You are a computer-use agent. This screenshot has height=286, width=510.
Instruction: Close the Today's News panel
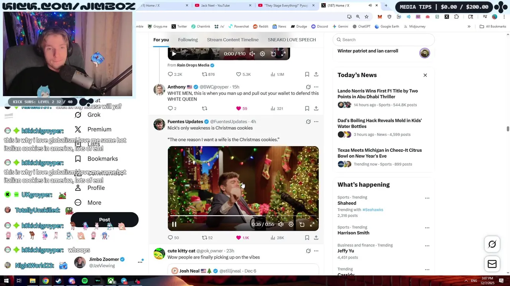coord(425,75)
